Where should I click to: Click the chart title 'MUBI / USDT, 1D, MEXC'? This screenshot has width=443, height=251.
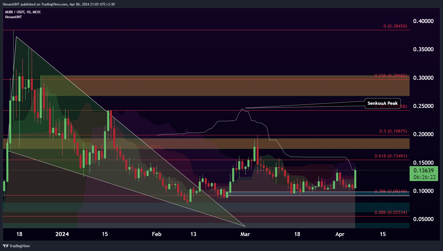(23, 12)
